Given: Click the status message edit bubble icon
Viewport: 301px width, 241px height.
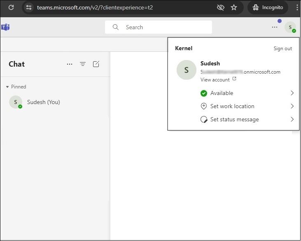Looking at the screenshot, I should pyautogui.click(x=204, y=119).
